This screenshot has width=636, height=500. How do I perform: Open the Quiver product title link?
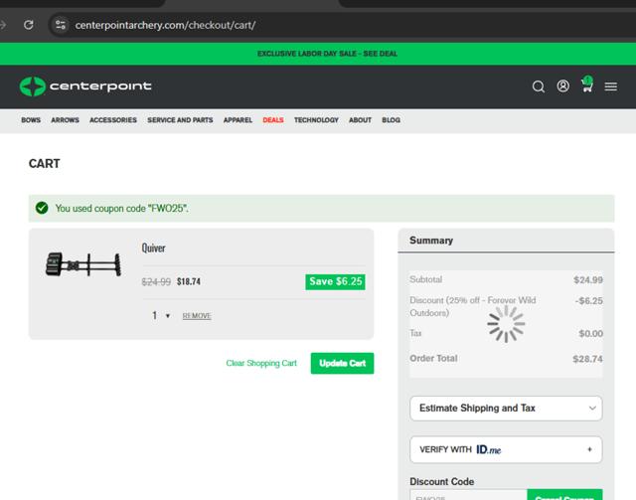(153, 248)
